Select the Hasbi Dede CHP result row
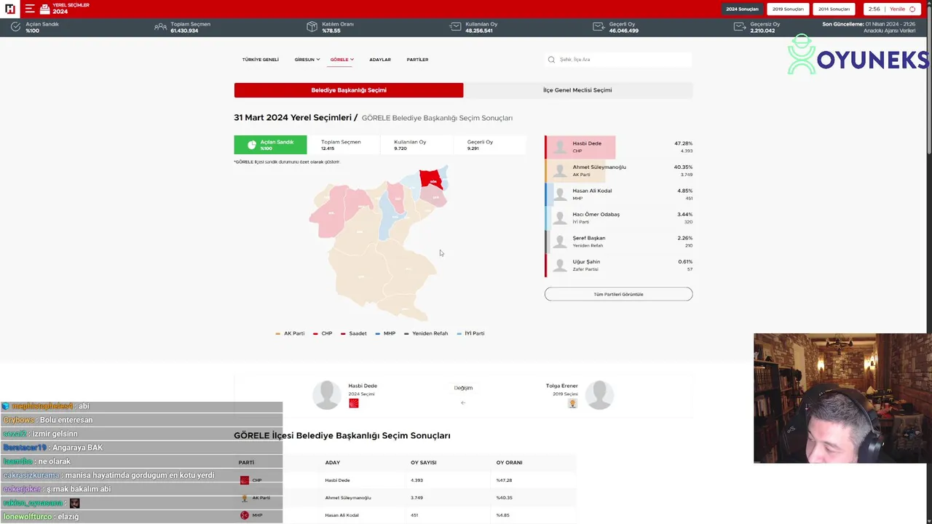The height and width of the screenshot is (524, 932). pyautogui.click(x=619, y=147)
